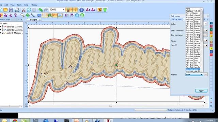The height and width of the screenshot is (122, 218).
Task: Save the design with the floppy disk icon
Action: [x=11, y=10]
